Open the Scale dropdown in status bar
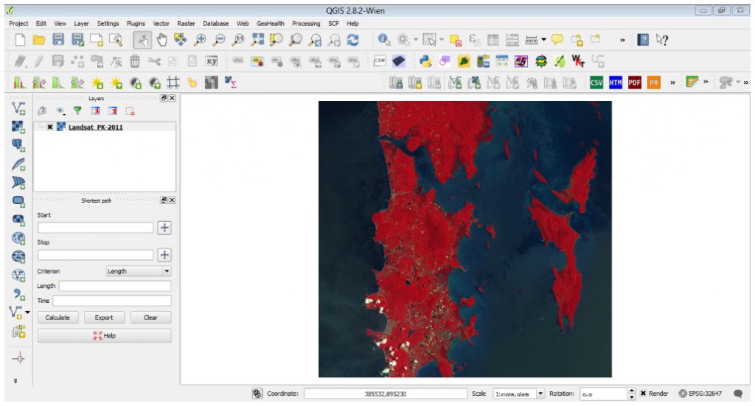 coord(540,393)
